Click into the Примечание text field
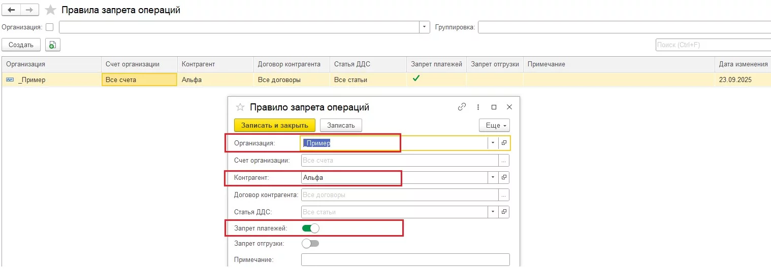This screenshot has width=771, height=269. coord(405,260)
